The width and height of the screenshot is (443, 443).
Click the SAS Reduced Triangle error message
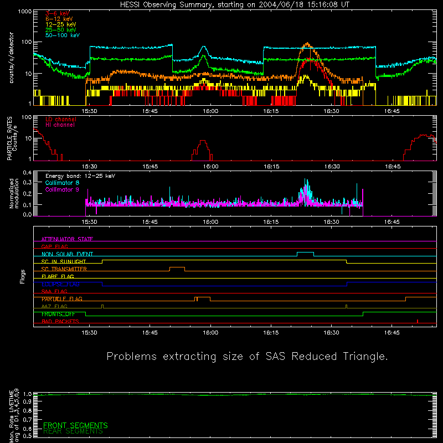point(247,357)
